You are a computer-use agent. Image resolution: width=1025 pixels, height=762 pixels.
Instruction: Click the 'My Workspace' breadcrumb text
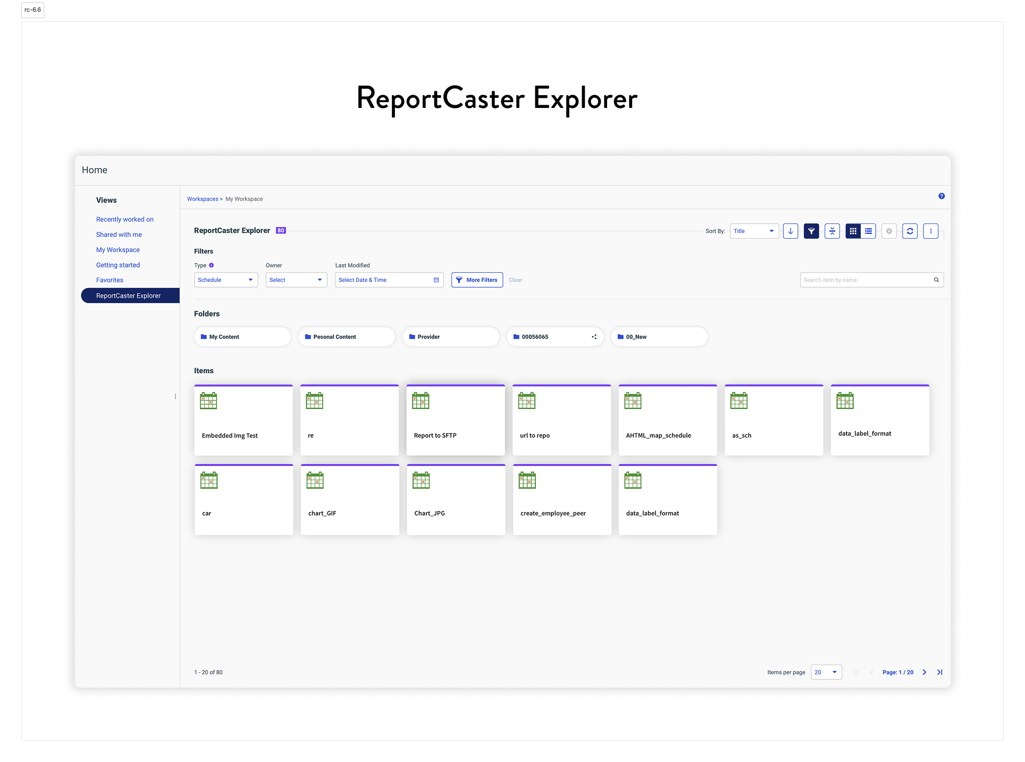tap(244, 199)
